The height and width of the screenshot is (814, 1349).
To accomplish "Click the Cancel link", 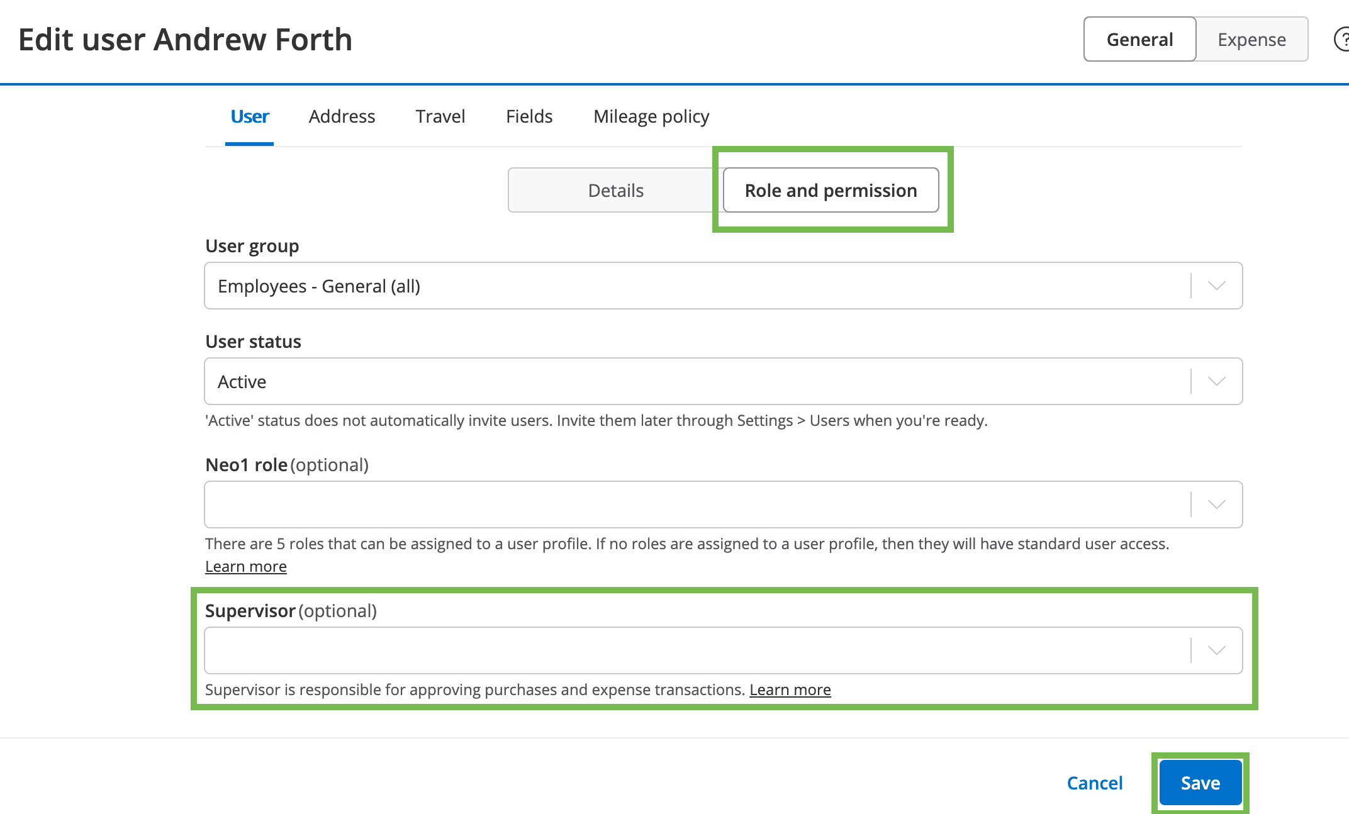I will (x=1094, y=783).
